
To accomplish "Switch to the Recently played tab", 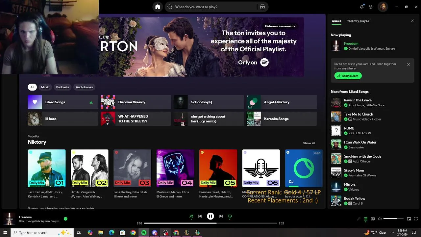I will [x=358, y=21].
